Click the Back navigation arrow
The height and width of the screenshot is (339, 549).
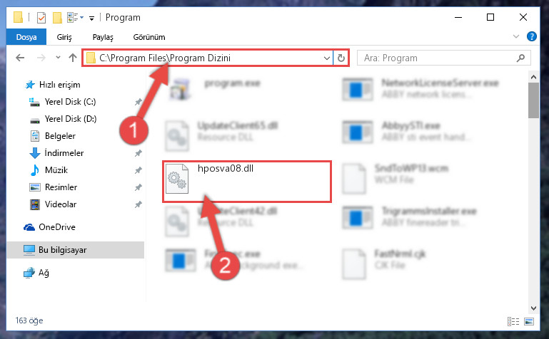click(20, 58)
